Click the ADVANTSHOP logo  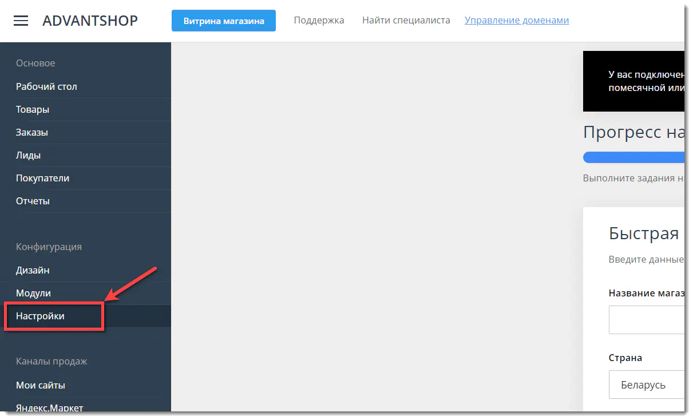pyautogui.click(x=90, y=21)
